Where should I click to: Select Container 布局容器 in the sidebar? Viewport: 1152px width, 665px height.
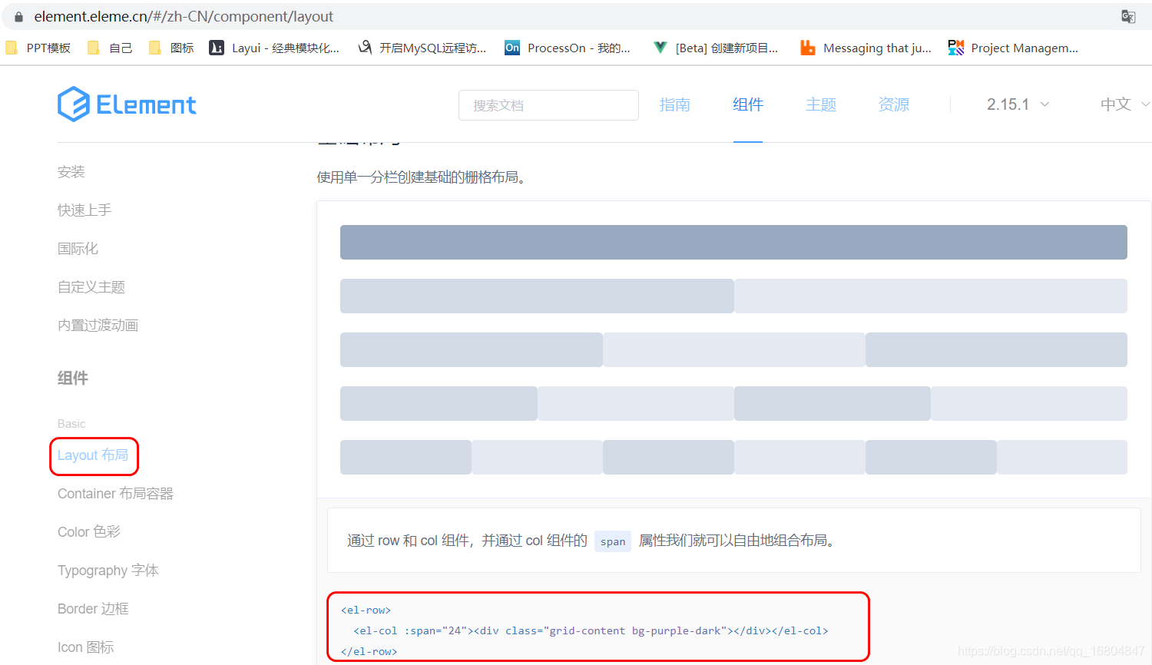[x=115, y=494]
